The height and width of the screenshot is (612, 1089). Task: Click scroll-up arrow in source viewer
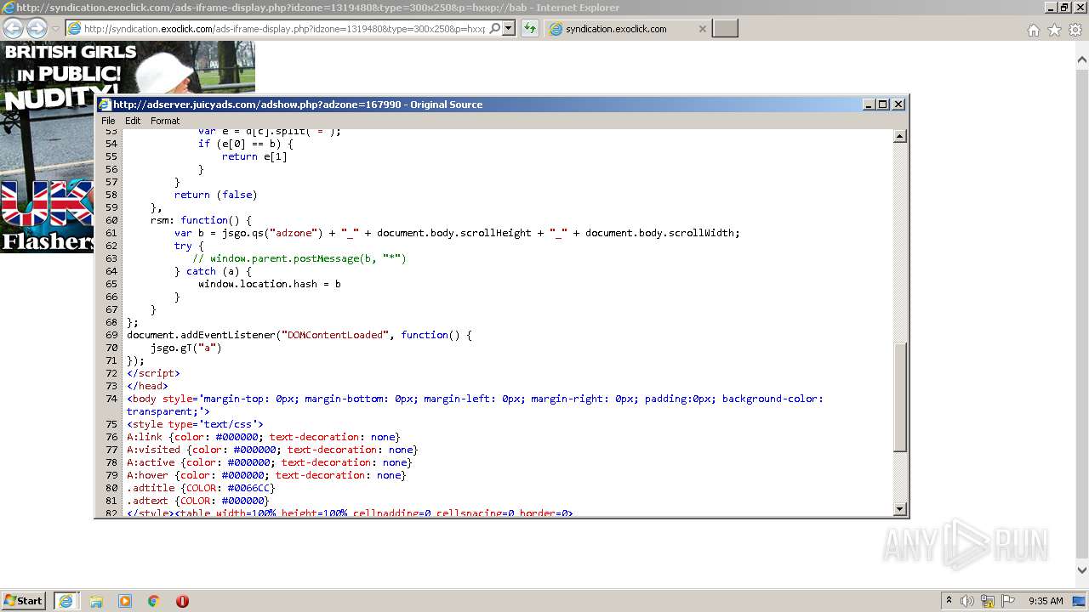tap(900, 136)
